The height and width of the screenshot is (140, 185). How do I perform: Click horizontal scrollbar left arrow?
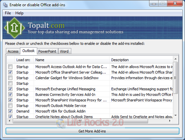(9, 120)
